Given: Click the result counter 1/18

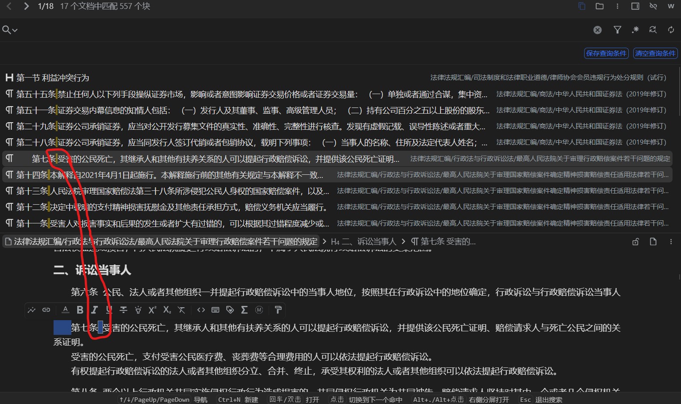Looking at the screenshot, I should pyautogui.click(x=46, y=6).
